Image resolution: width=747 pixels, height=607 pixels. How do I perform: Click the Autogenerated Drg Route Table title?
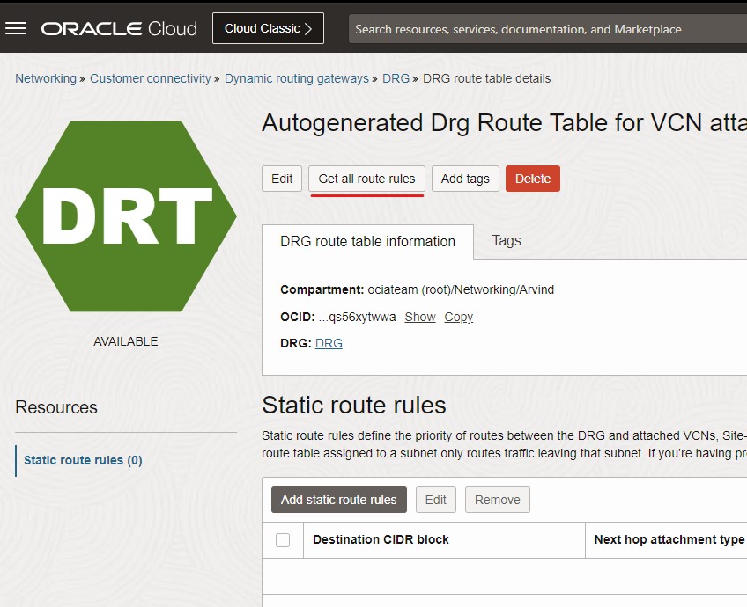[504, 123]
